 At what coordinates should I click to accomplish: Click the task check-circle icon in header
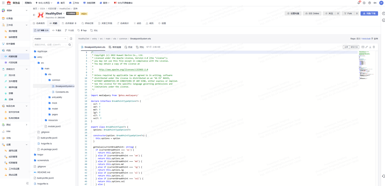(364, 3)
